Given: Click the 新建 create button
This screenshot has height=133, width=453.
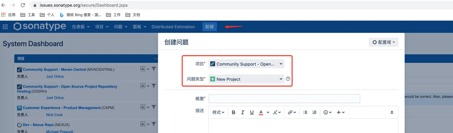Looking at the screenshot, I should [x=209, y=27].
